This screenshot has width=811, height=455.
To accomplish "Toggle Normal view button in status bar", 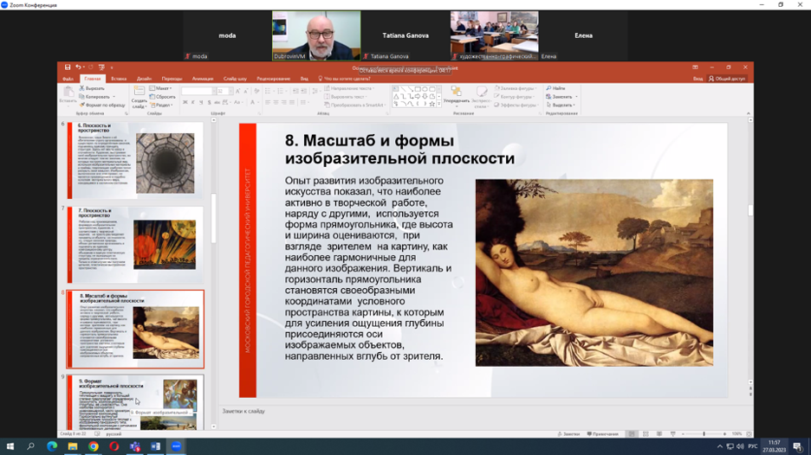I will point(633,433).
